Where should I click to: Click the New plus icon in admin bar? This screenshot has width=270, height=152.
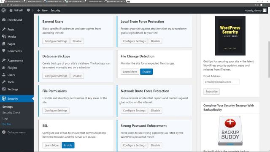coord(39,10)
